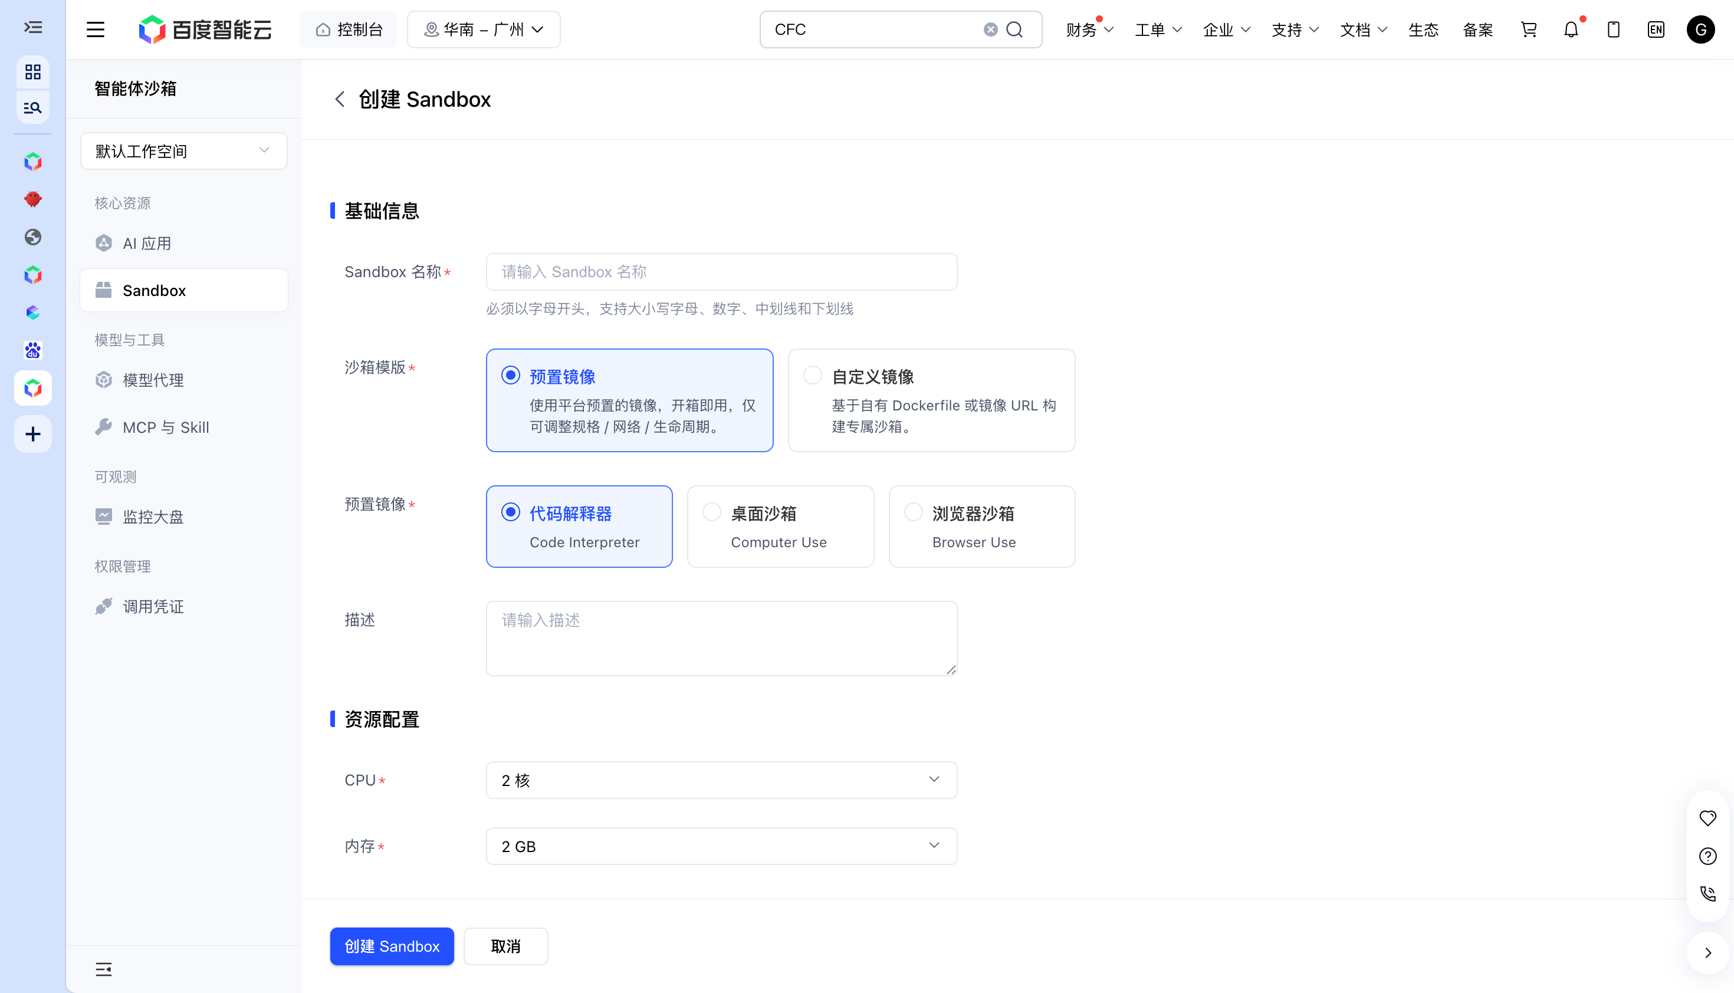
Task: Switch language with EN icon
Action: pyautogui.click(x=1656, y=29)
